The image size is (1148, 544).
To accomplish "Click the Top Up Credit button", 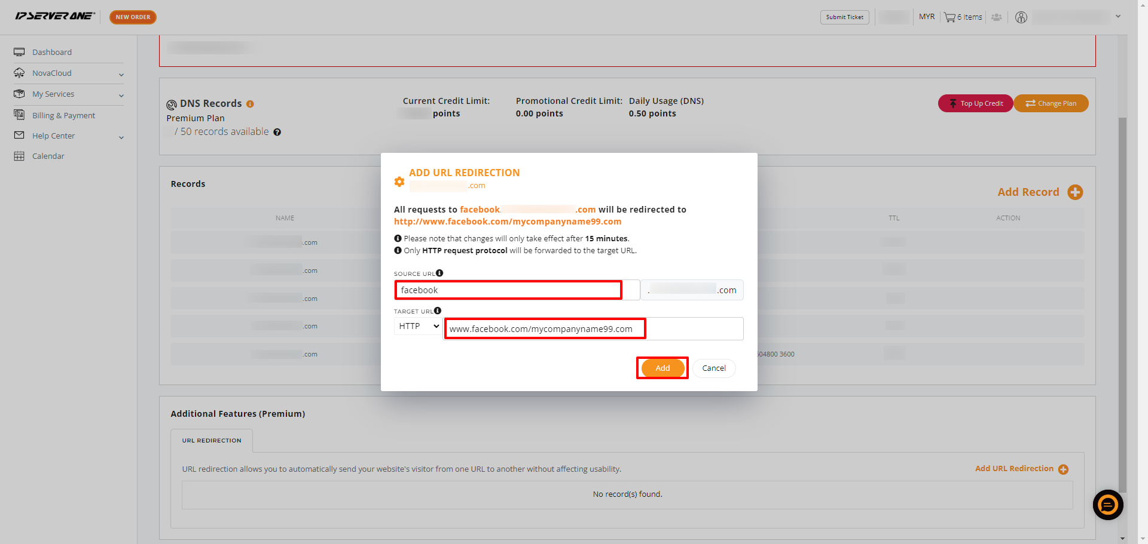I will pyautogui.click(x=975, y=103).
